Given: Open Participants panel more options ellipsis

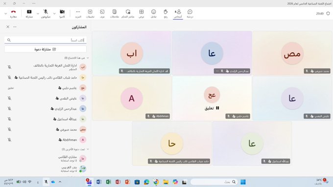Looking at the screenshot, I should click(x=15, y=27).
